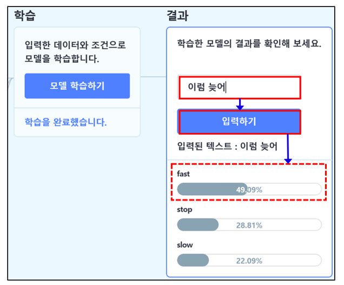Select the 학습 section heading
This screenshot has width=344, height=285.
25,16
